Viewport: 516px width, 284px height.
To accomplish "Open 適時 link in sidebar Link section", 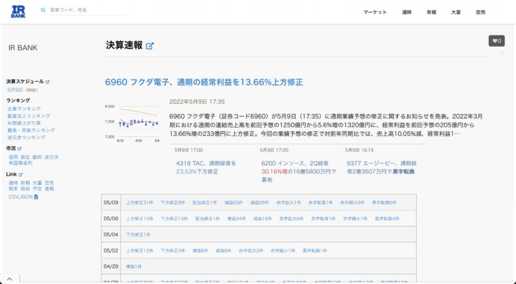I will point(13,183).
